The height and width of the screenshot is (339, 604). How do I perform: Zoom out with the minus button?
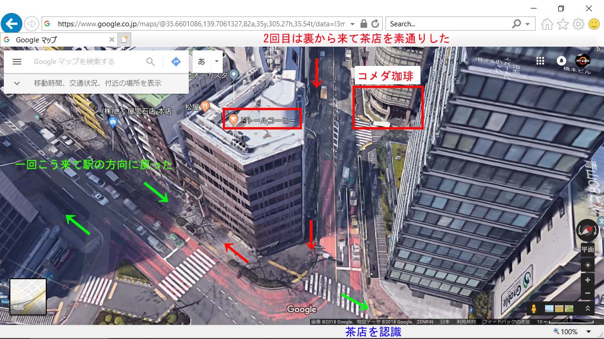(587, 293)
